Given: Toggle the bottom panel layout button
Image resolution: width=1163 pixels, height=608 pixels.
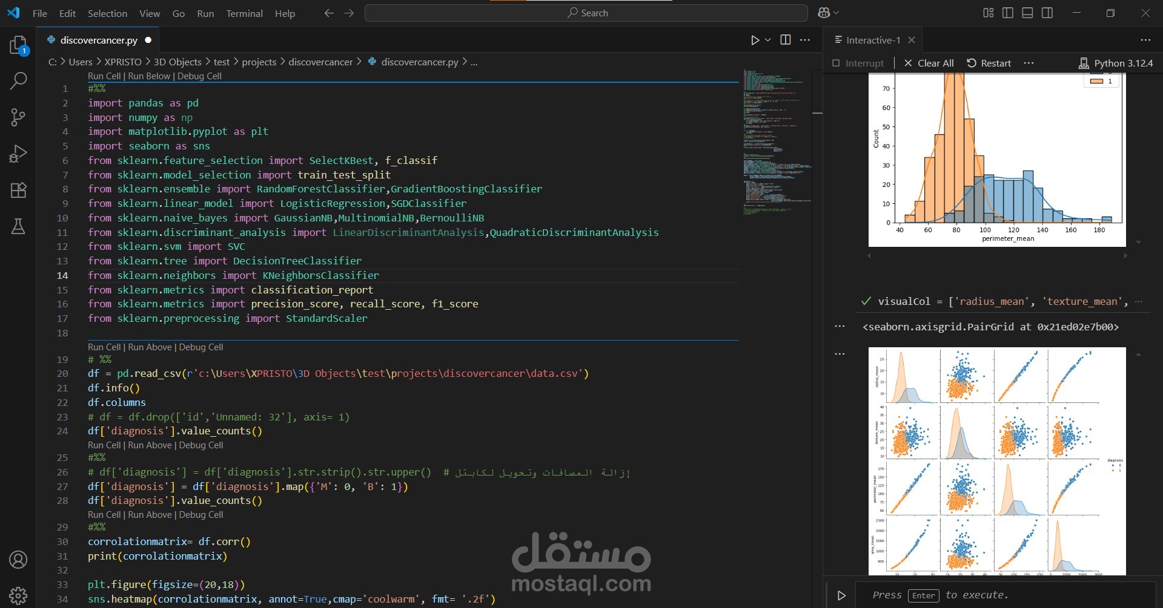Looking at the screenshot, I should (x=1027, y=13).
